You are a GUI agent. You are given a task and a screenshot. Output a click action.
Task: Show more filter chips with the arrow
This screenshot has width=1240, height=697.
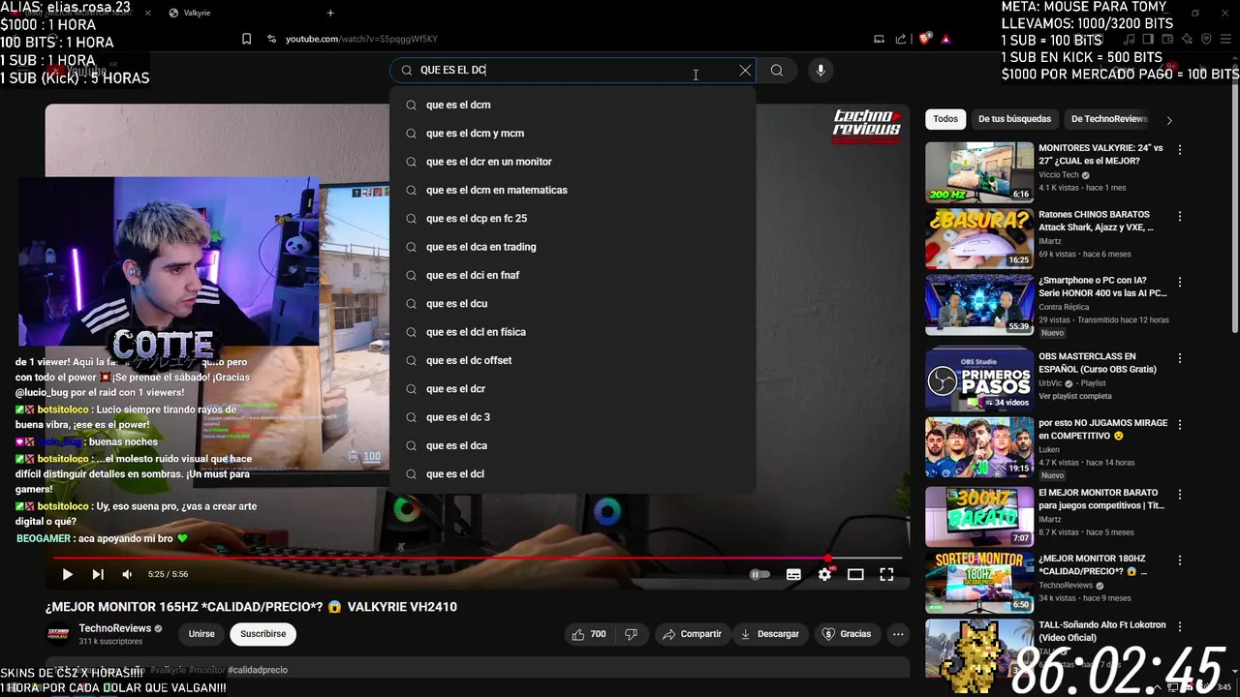pyautogui.click(x=1169, y=120)
